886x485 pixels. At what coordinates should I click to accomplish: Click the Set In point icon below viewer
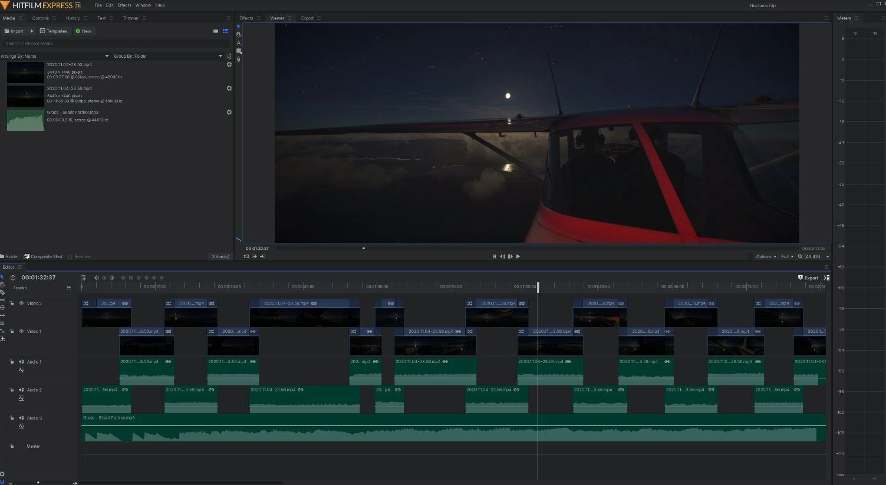tap(255, 256)
